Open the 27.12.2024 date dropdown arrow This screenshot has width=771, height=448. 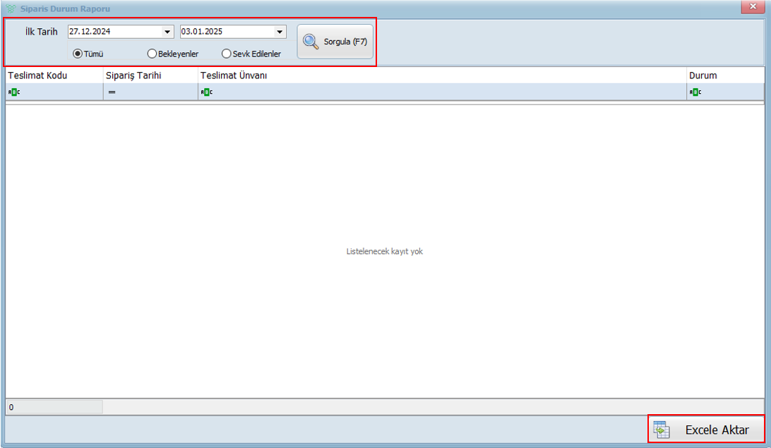167,32
